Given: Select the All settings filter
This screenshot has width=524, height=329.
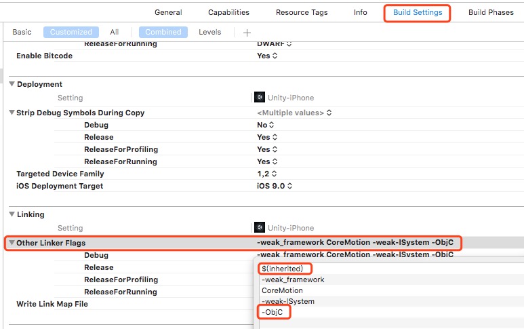Looking at the screenshot, I should [115, 32].
